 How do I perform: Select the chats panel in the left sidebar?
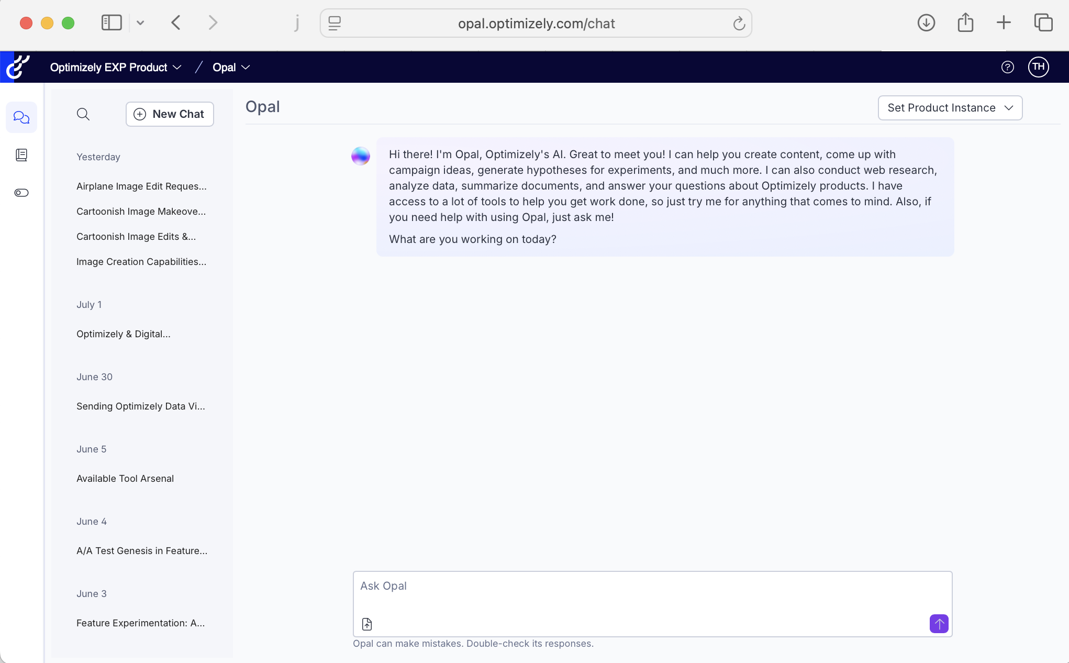point(21,117)
